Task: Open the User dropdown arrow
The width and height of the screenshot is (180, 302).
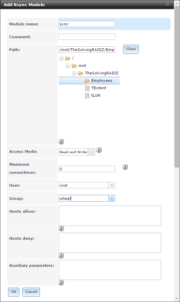Action: click(x=112, y=185)
